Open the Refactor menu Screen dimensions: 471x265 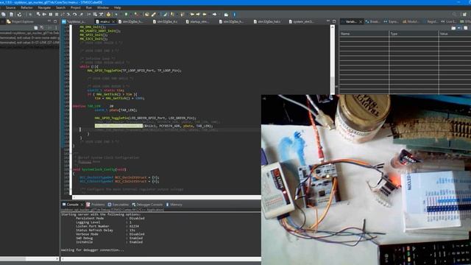26,7
